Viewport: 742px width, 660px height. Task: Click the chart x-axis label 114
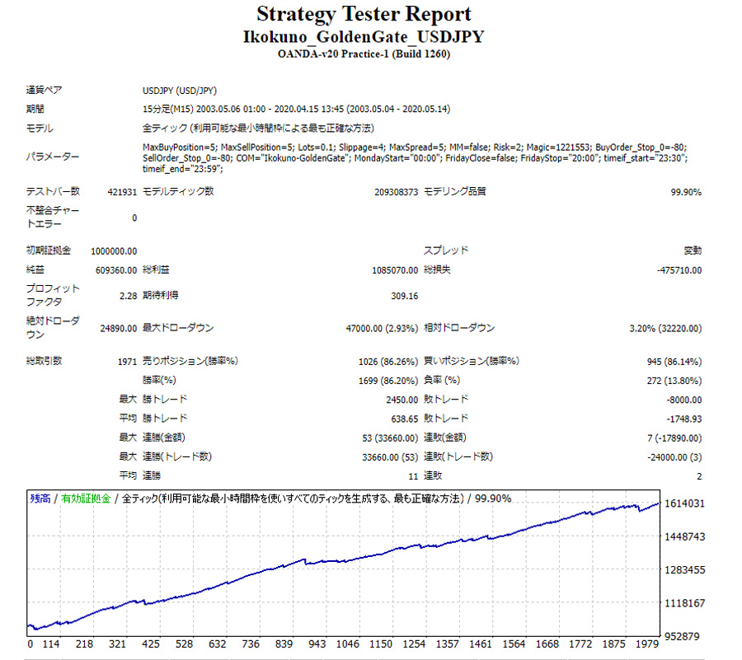[x=51, y=644]
